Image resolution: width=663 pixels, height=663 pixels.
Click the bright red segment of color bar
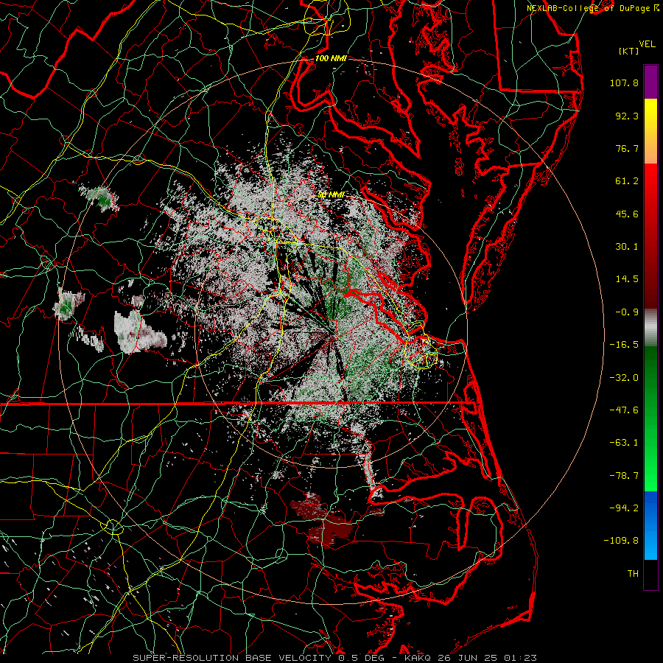click(x=650, y=186)
